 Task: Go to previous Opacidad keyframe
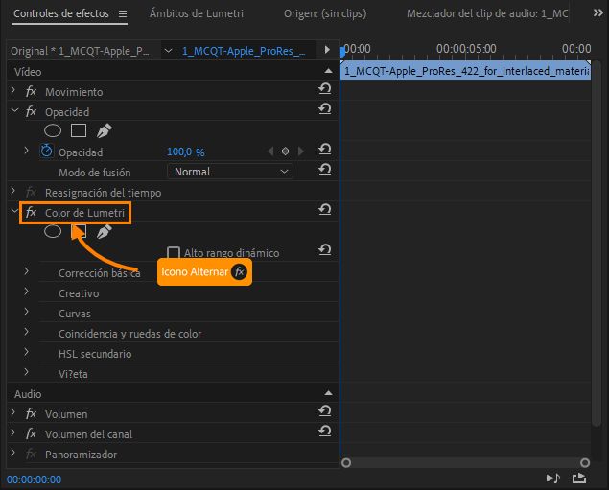tap(270, 152)
